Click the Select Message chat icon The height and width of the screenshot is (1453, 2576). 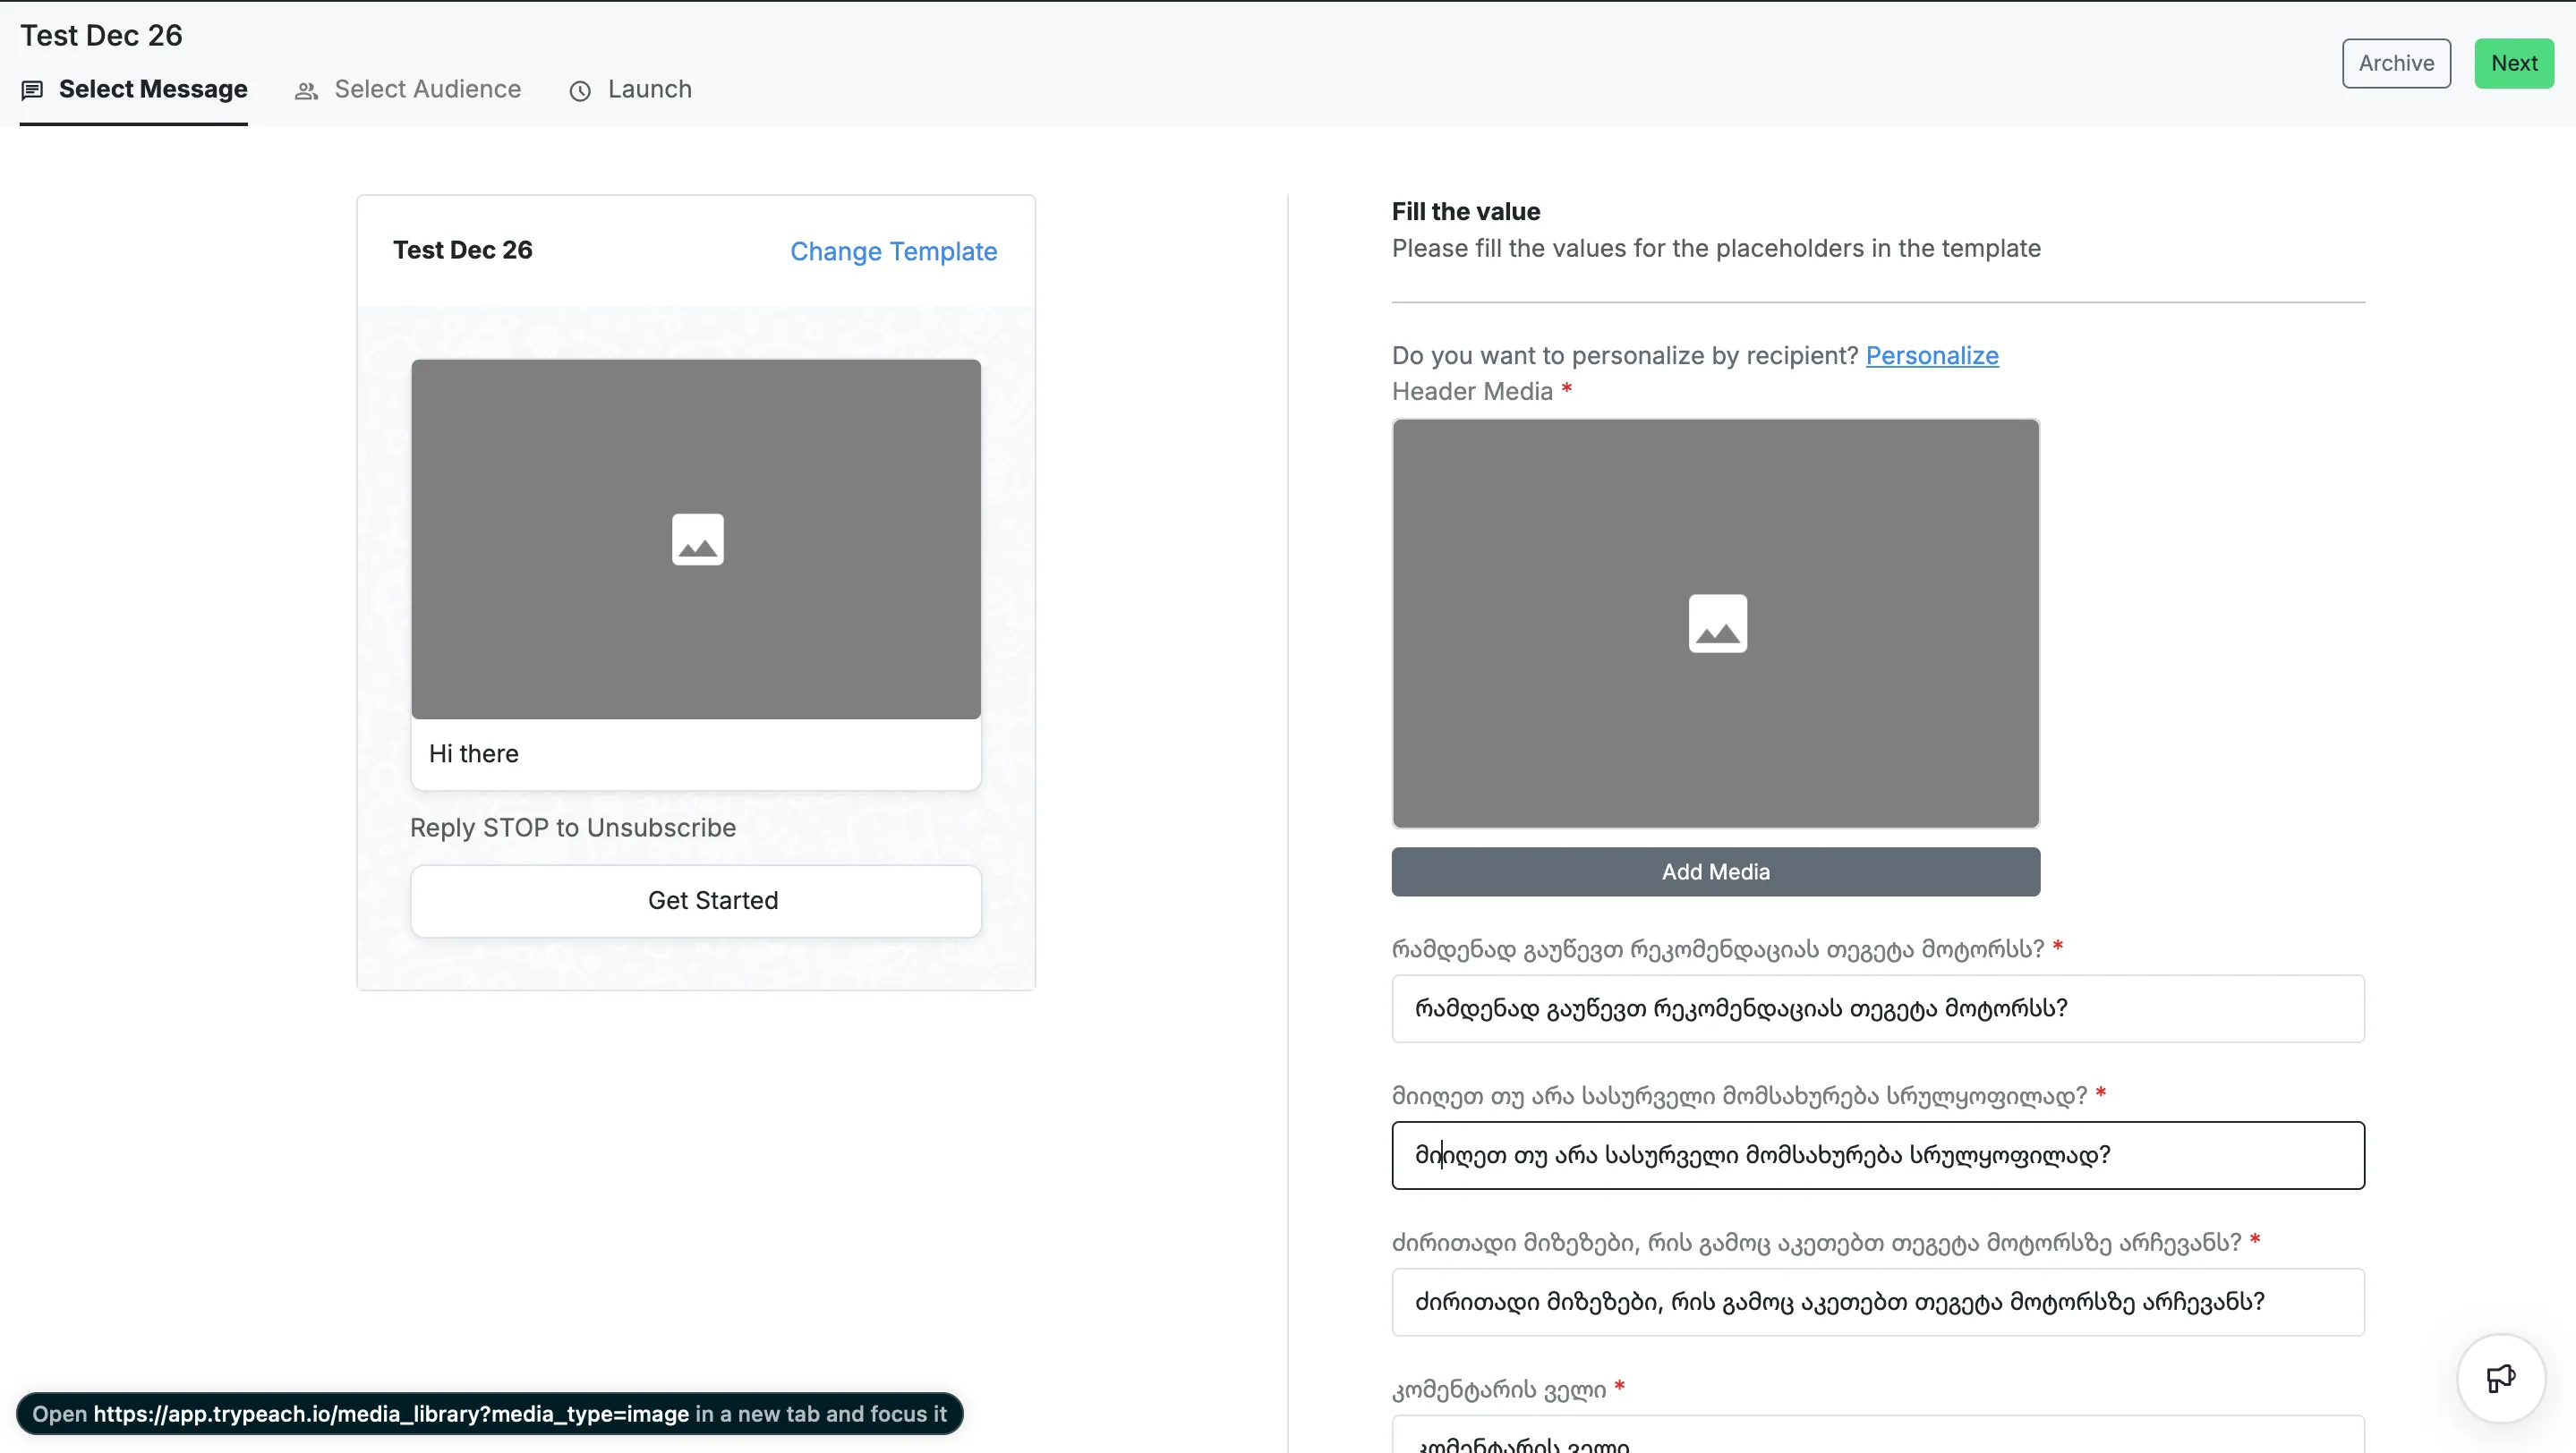(x=32, y=91)
